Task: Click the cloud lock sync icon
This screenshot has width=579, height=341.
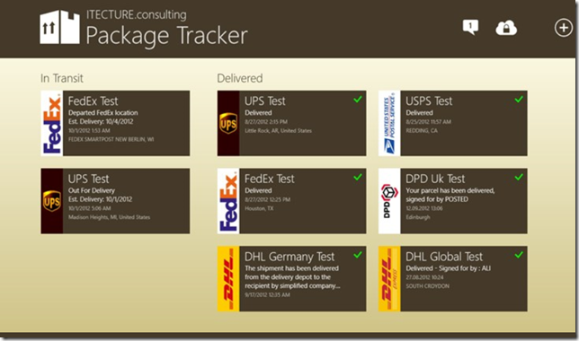Action: pos(506,28)
